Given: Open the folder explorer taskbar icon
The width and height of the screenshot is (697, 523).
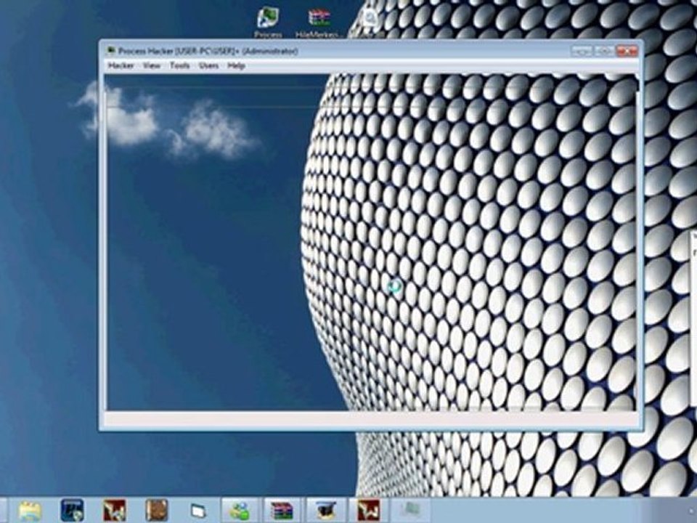Looking at the screenshot, I should pyautogui.click(x=30, y=511).
